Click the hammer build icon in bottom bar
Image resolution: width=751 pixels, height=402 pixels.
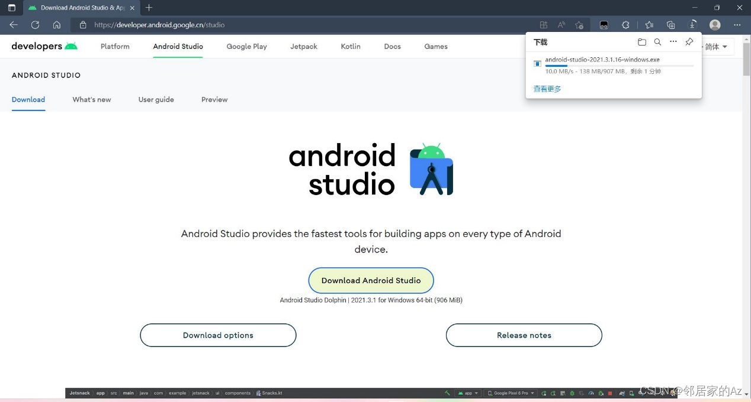[x=447, y=393]
